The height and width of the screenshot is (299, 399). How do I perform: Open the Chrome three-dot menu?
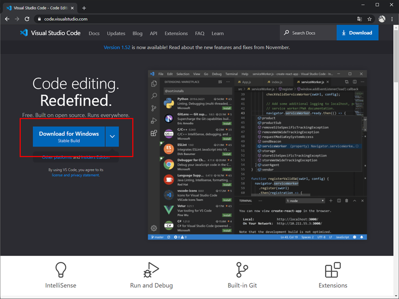(x=392, y=19)
